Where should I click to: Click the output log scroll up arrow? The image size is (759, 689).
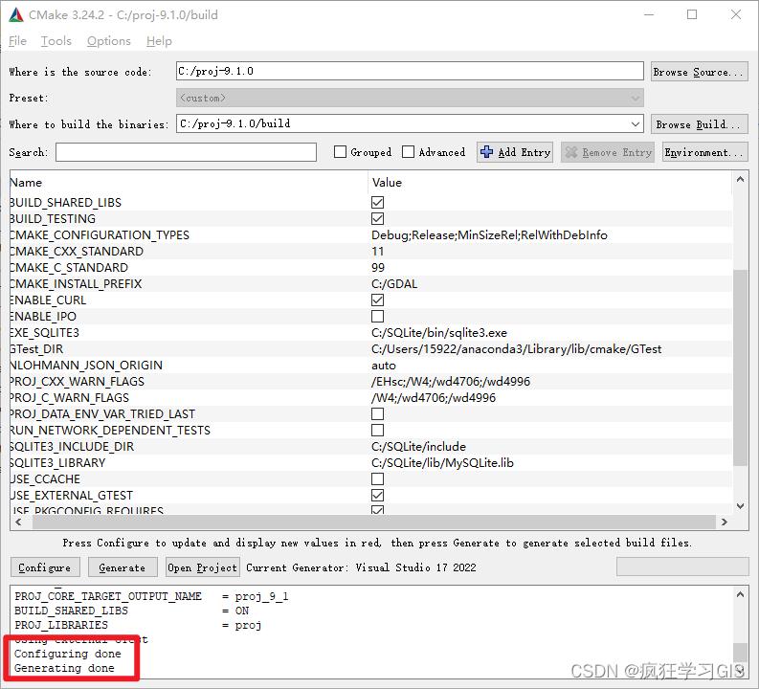pos(740,594)
